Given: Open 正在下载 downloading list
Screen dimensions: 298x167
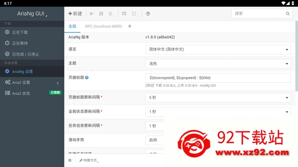Looking at the screenshot, I should pos(32,32).
